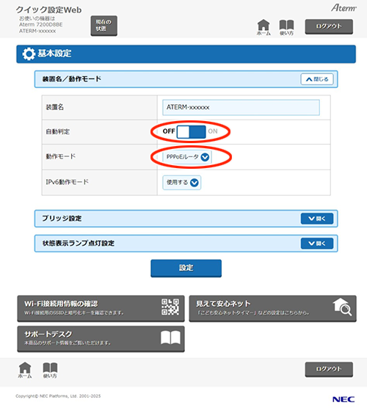The width and height of the screenshot is (367, 408).
Task: Click the gear icon beside 基本設定
Action: (29, 54)
